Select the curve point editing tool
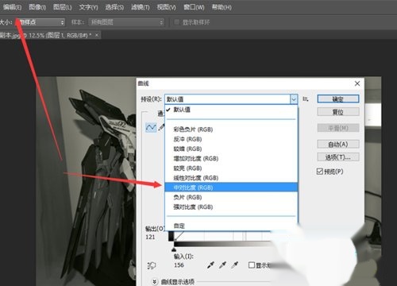The image size is (397, 286). 151,128
